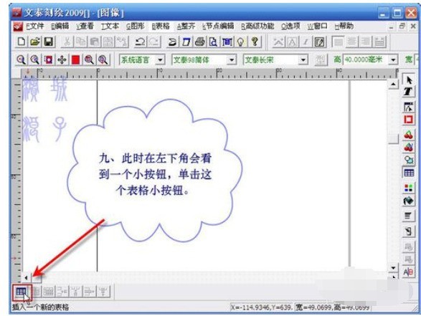This screenshot has width=421, height=316.
Task: Click the pan four-arrow move icon
Action: [x=62, y=59]
